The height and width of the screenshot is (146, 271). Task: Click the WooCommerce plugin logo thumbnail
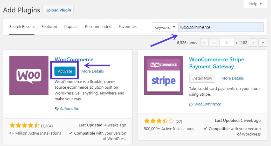pyautogui.click(x=29, y=75)
